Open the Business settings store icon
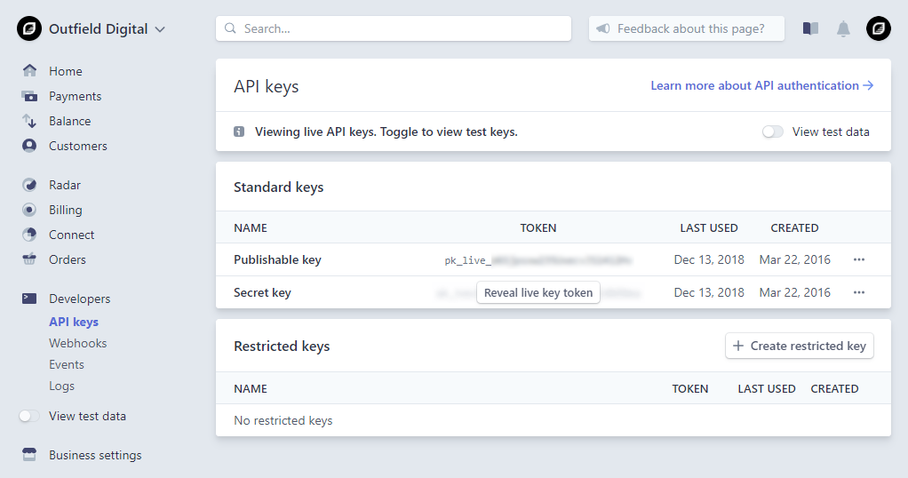This screenshot has width=908, height=478. 29,455
